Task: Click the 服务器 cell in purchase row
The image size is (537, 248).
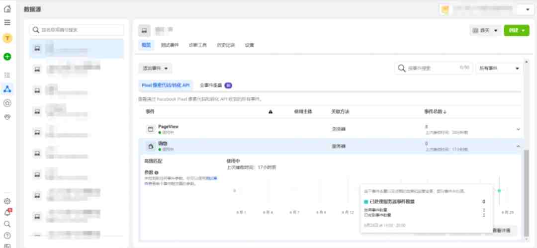Action: pyautogui.click(x=339, y=146)
